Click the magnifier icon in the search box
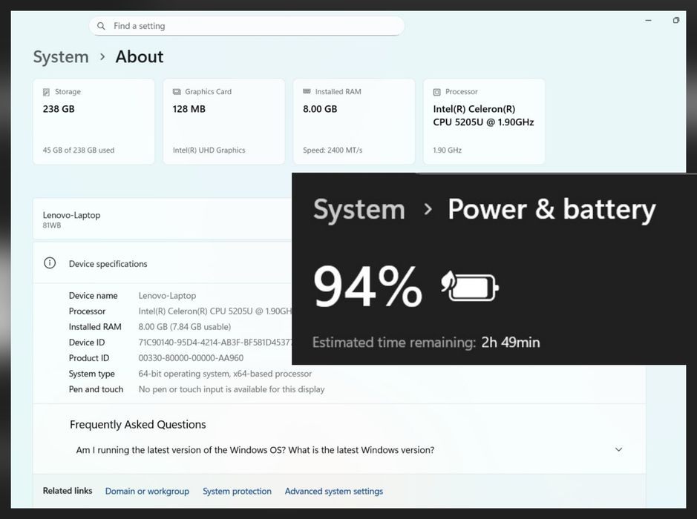The image size is (697, 519). 101,26
